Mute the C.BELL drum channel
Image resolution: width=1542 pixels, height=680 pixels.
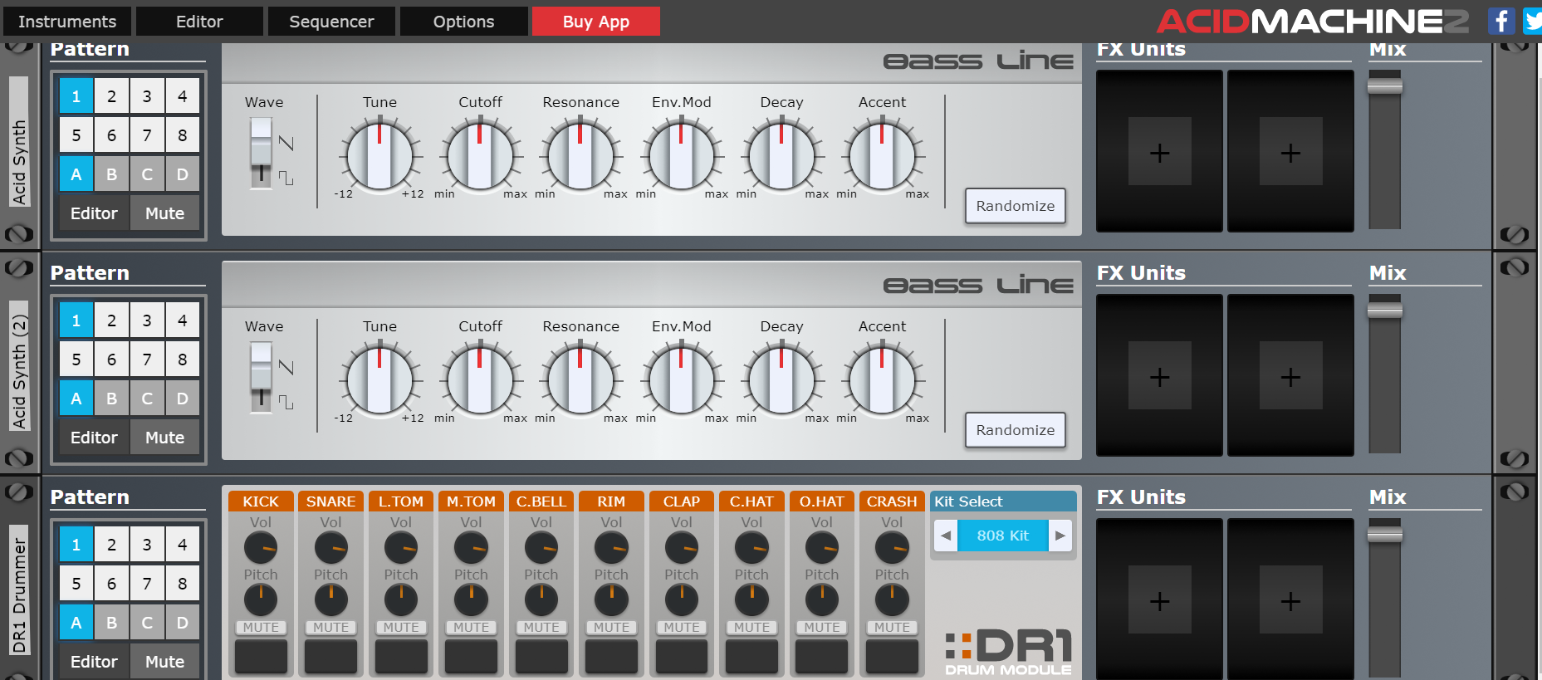tap(541, 628)
